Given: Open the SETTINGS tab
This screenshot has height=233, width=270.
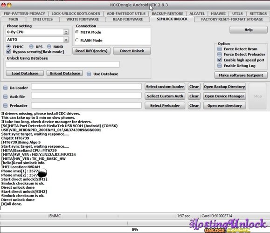Looking at the screenshot, I should click(258, 14).
